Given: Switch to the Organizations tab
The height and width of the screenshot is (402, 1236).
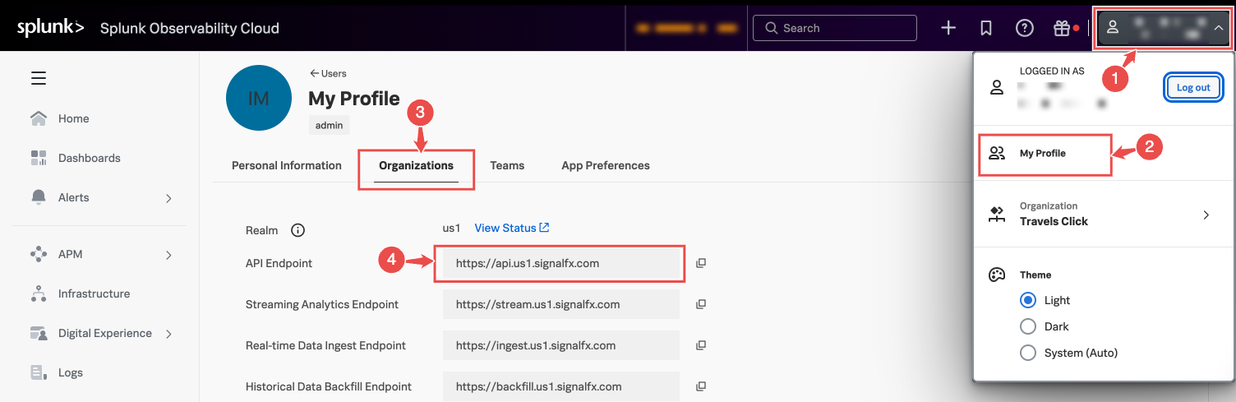Looking at the screenshot, I should pos(417,165).
